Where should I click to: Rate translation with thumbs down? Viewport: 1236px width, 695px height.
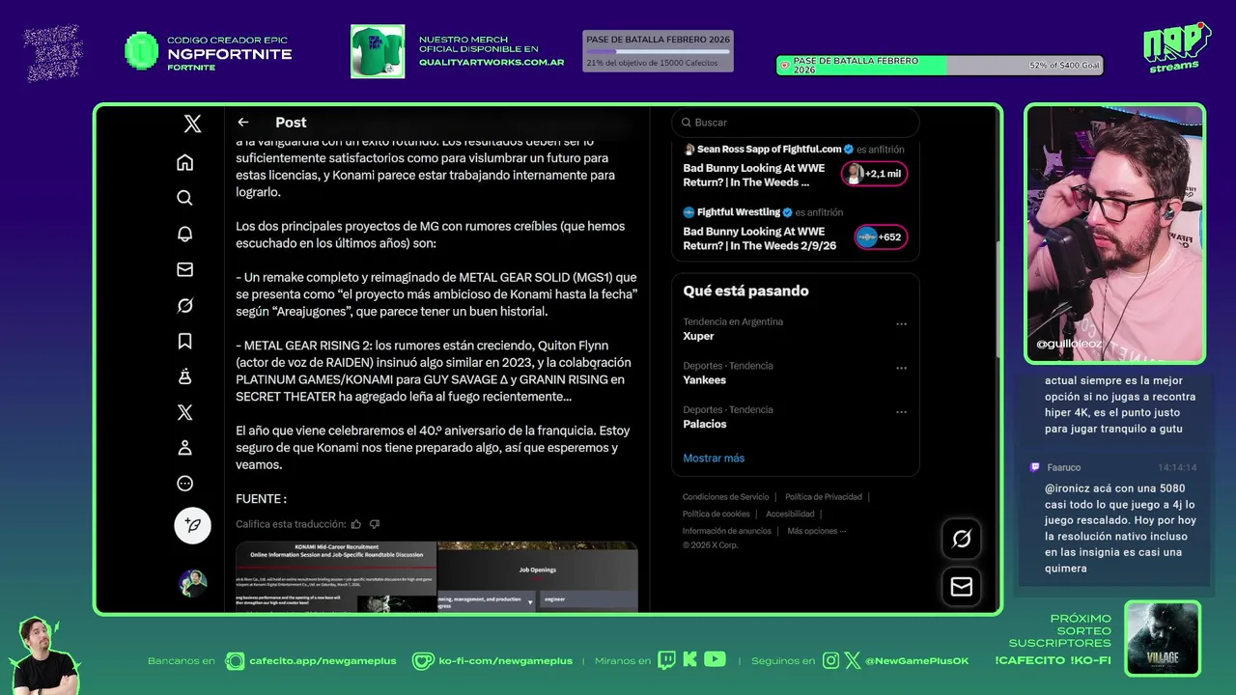point(375,524)
